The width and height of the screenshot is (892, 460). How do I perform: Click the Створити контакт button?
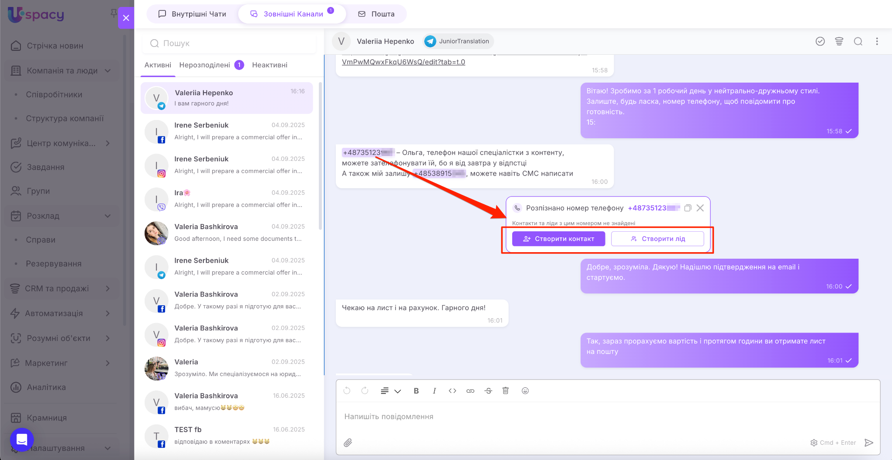558,239
